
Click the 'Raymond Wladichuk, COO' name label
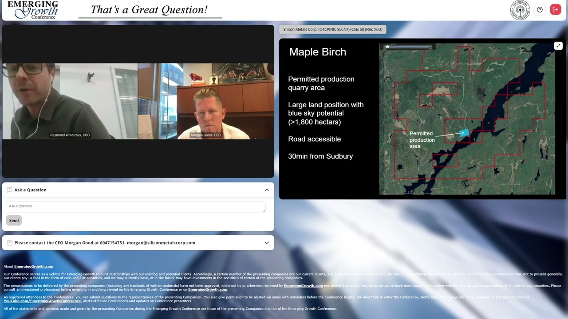70,135
